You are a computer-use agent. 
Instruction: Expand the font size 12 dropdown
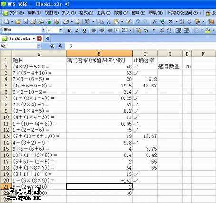click(x=60, y=30)
